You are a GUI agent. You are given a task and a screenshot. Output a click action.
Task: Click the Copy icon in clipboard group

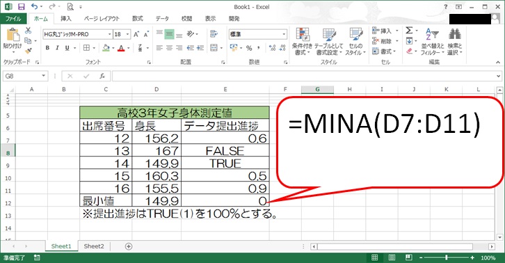click(28, 40)
